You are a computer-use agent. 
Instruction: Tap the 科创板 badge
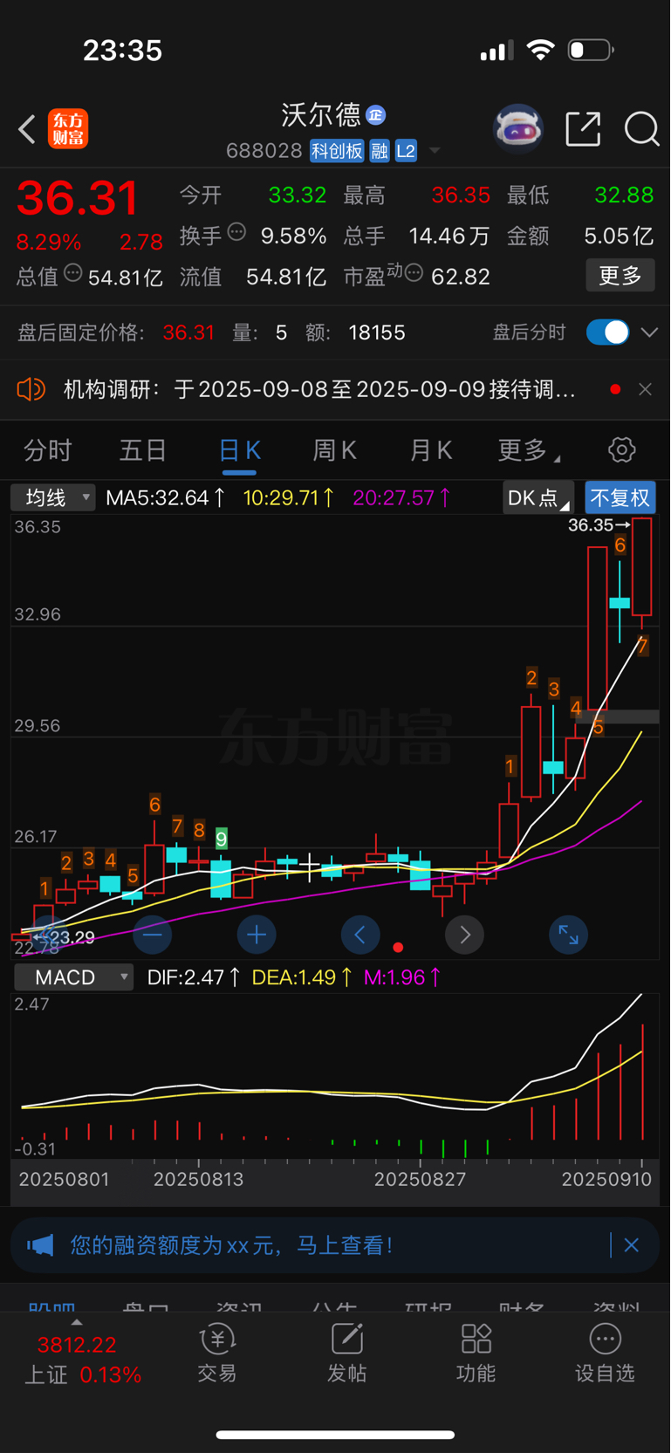(x=337, y=151)
